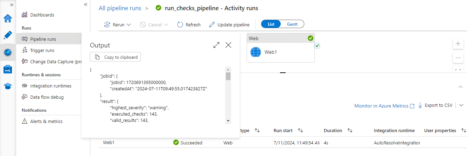
Task: Click the Dashboards chart icon
Action: coord(25,15)
